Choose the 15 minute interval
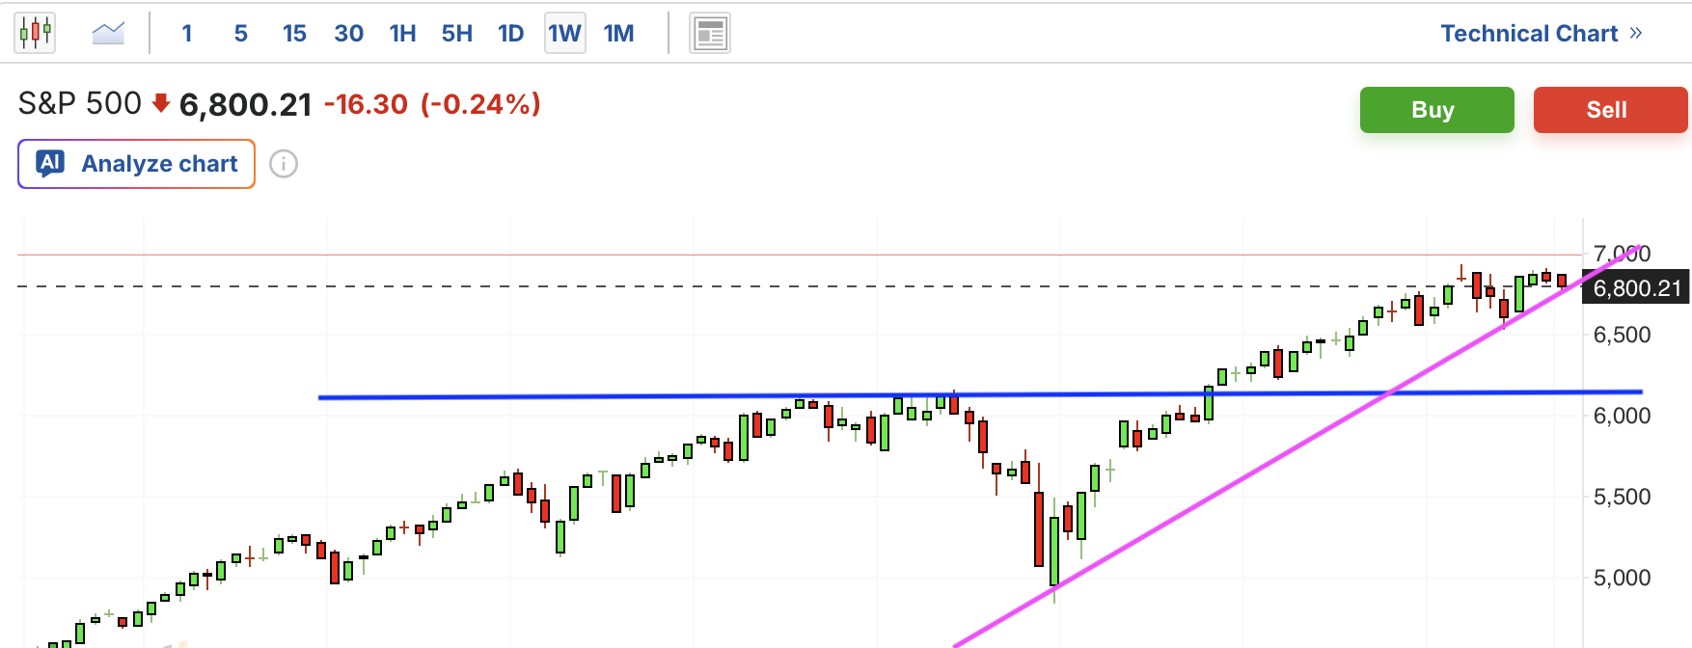 294,34
